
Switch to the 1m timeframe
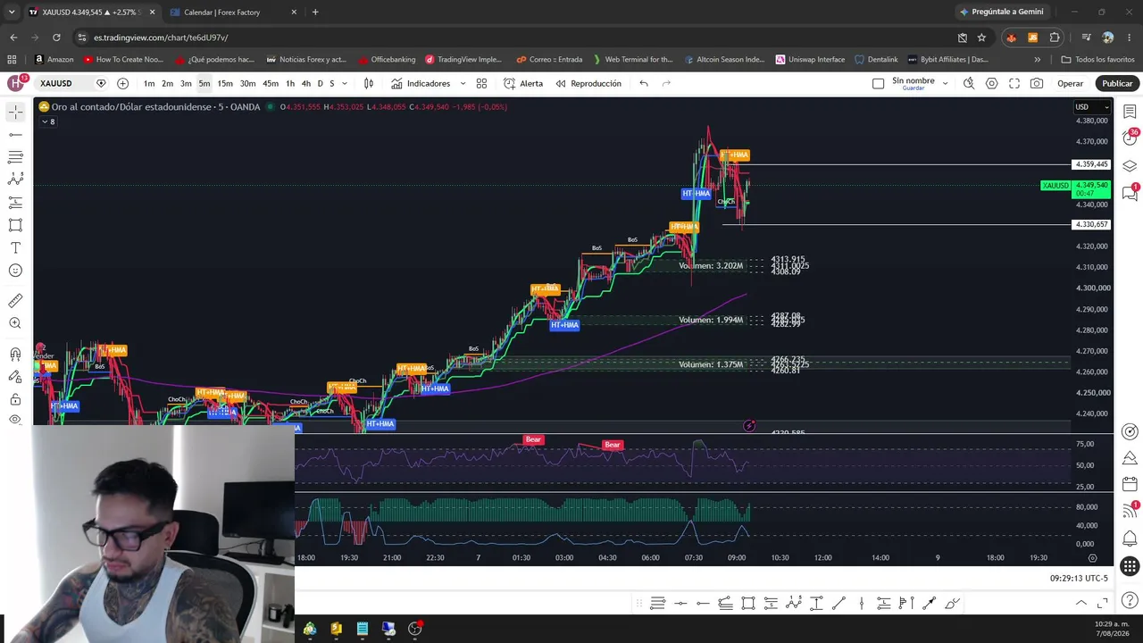click(149, 83)
